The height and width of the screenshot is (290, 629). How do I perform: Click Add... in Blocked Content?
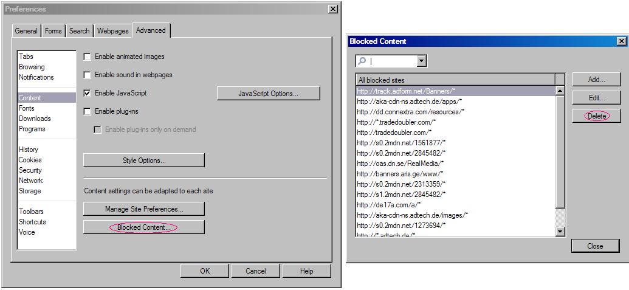[597, 80]
